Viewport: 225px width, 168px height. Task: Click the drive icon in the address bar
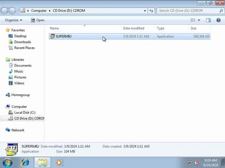pyautogui.click(x=23, y=11)
